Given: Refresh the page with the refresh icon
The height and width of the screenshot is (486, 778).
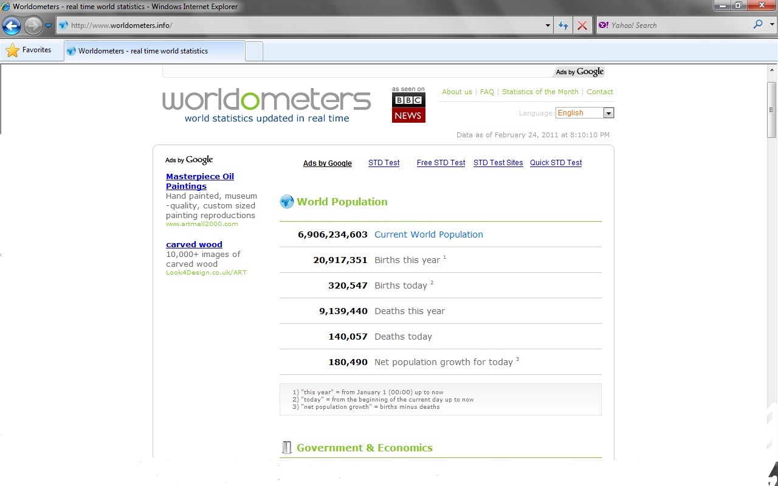Looking at the screenshot, I should point(563,26).
